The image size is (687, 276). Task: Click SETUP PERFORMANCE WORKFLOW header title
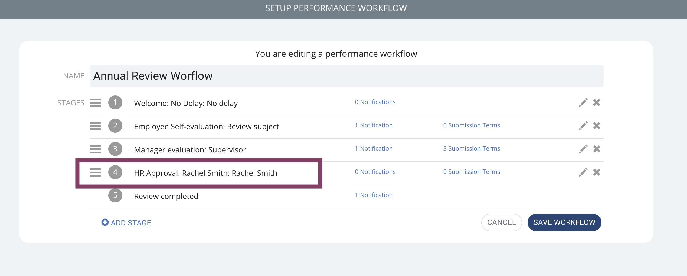pos(336,8)
